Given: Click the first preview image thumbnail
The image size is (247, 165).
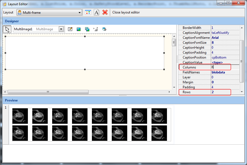Looking at the screenshot, I should 20,116.
